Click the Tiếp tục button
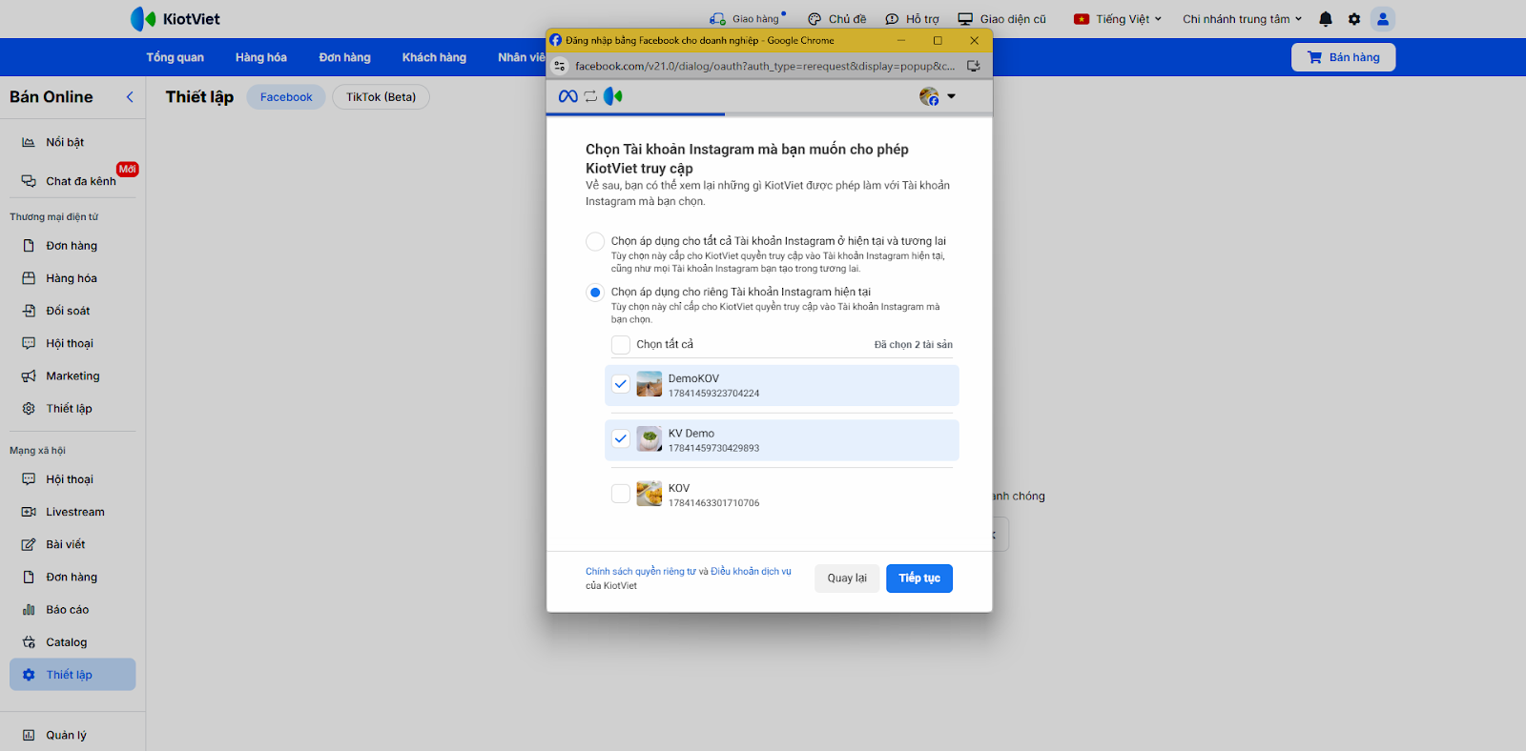Viewport: 1526px width, 751px height. click(919, 578)
